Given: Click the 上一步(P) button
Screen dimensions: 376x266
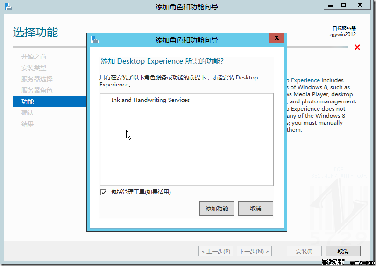Looking at the screenshot, I should (x=216, y=252).
